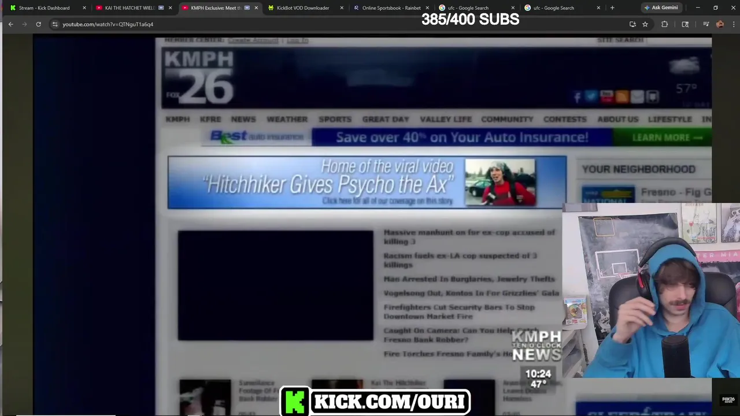This screenshot has height=416, width=740.
Task: Click the youtube.com address bar URL
Action: pyautogui.click(x=108, y=24)
